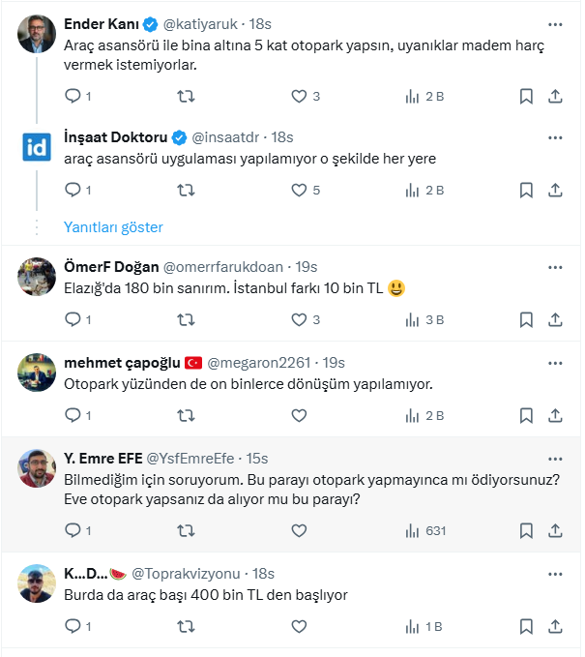Open Ender Kanı's profile name link
This screenshot has height=657, width=585.
[100, 24]
